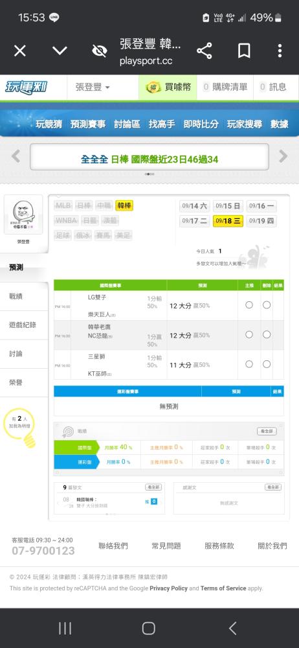Viewport: 299px width, 648px height.
Task: Switch to the 遊戲紀錄 sidebar tab
Action: [x=24, y=325]
